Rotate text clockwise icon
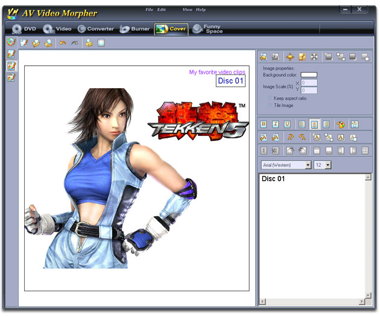The width and height of the screenshot is (380, 316). [290, 137]
